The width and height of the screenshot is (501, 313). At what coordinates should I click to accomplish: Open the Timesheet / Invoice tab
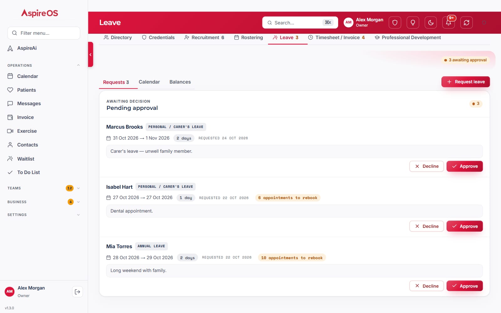pos(336,38)
